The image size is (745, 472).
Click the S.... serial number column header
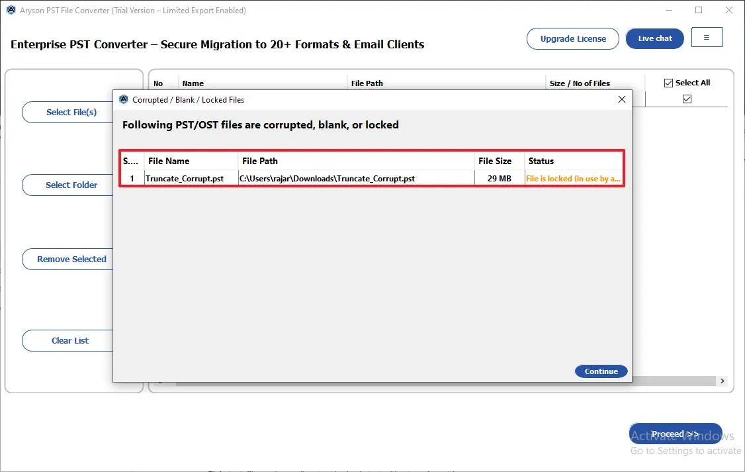(x=132, y=161)
